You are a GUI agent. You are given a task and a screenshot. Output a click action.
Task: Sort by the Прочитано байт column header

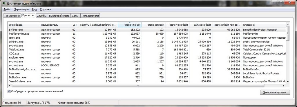point(178,25)
